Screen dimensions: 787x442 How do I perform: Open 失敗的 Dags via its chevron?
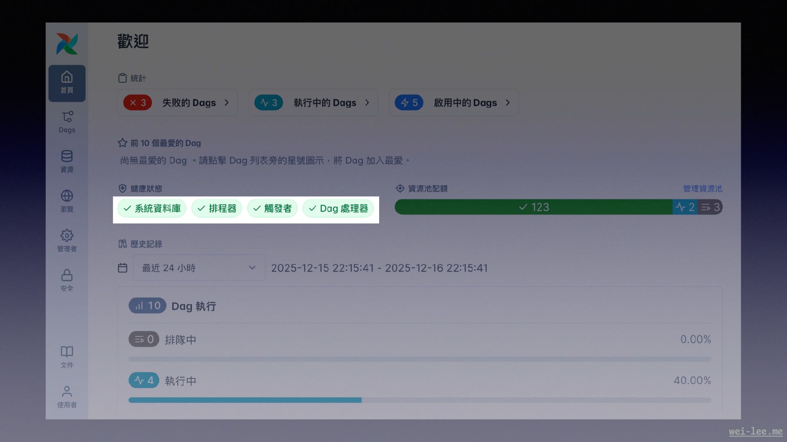pyautogui.click(x=227, y=103)
